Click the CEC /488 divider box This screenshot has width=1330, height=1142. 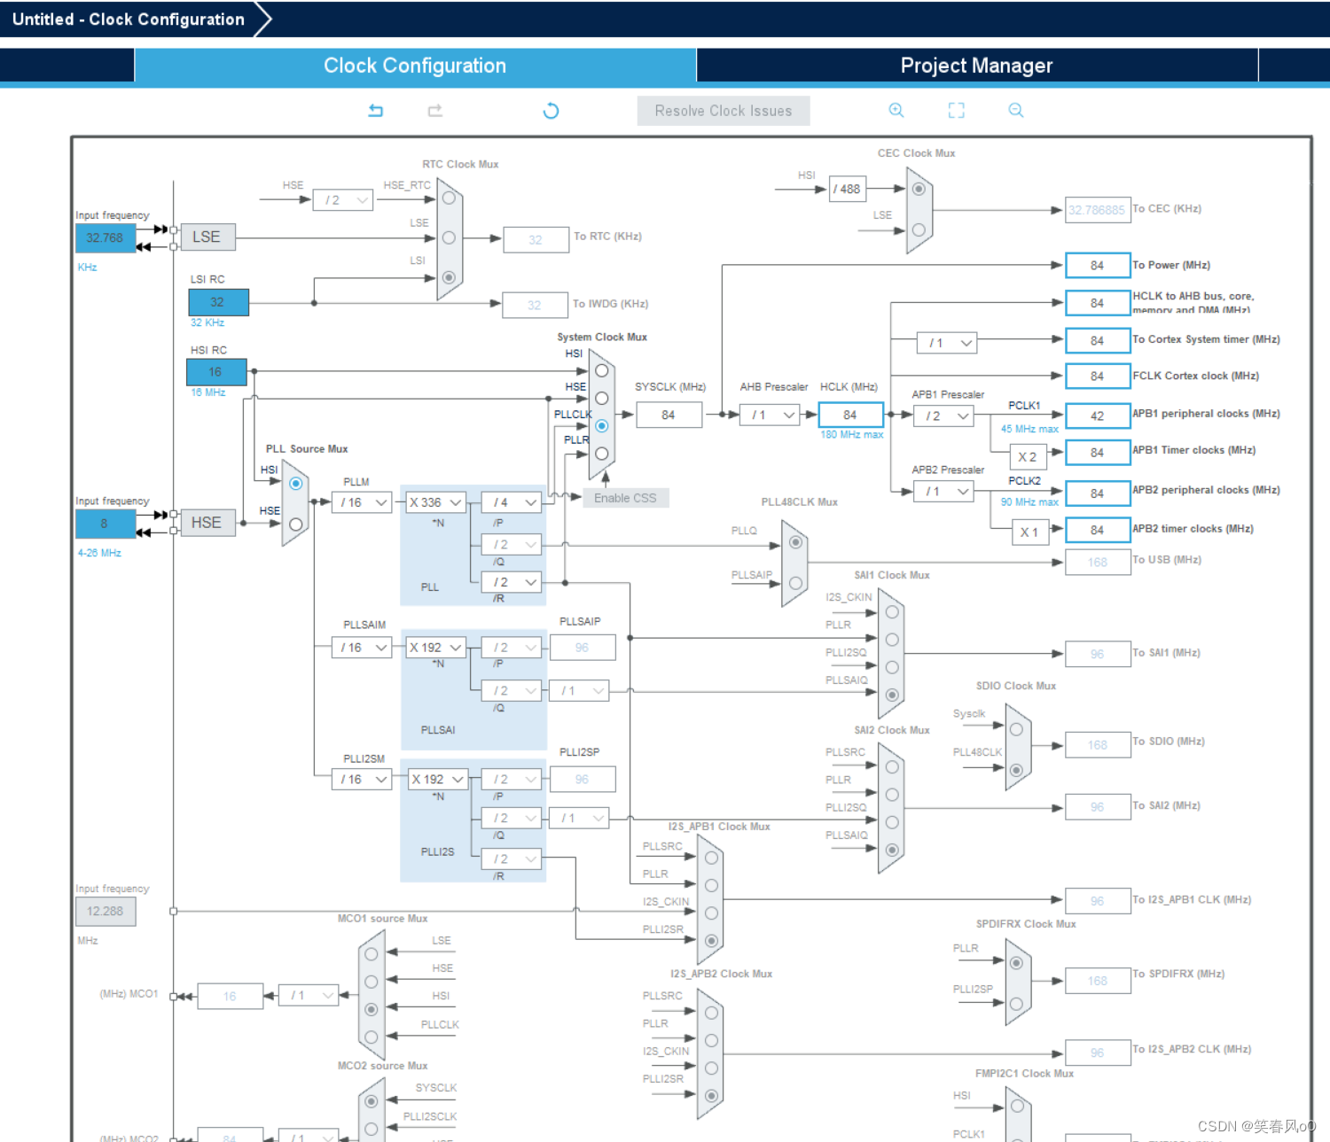pos(848,189)
